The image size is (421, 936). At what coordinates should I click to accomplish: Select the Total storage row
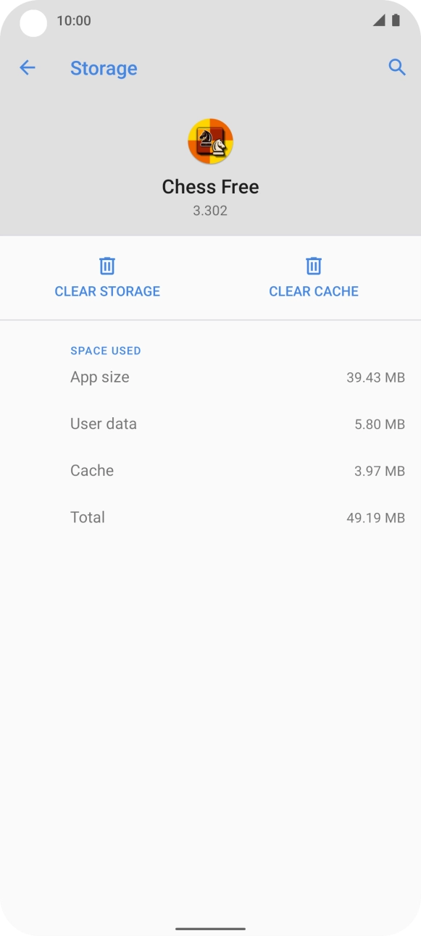pos(210,517)
